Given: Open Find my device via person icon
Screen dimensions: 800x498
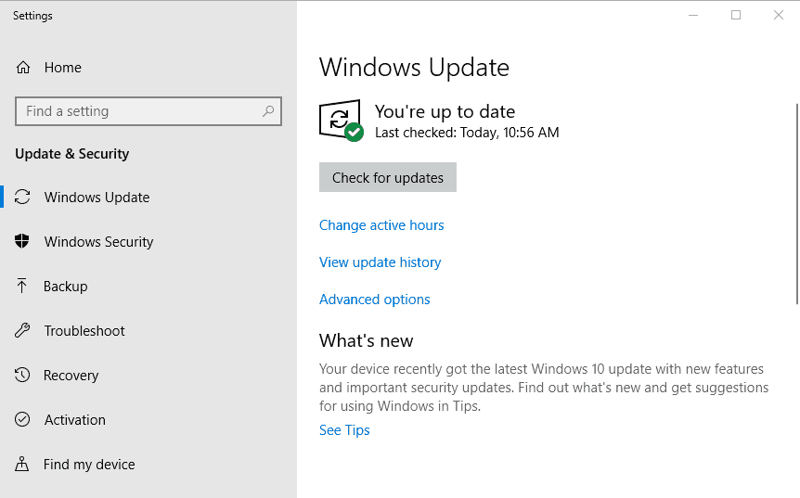Looking at the screenshot, I should pyautogui.click(x=23, y=465).
